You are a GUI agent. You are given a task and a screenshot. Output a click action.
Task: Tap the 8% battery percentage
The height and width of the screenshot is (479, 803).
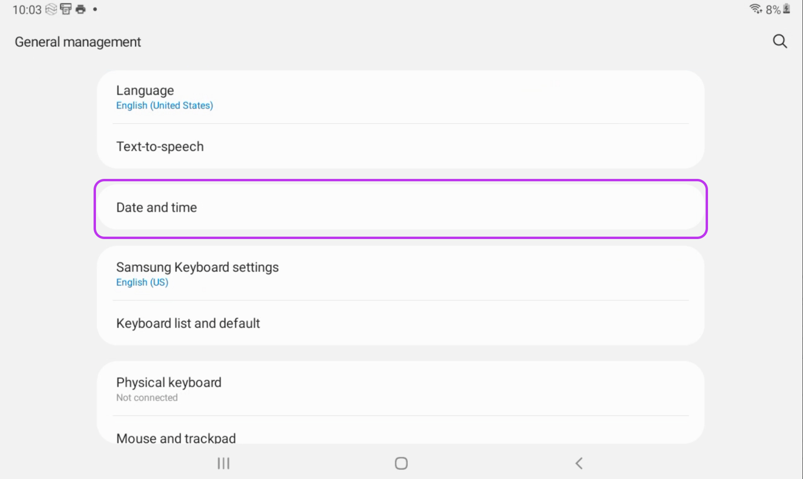click(x=772, y=10)
